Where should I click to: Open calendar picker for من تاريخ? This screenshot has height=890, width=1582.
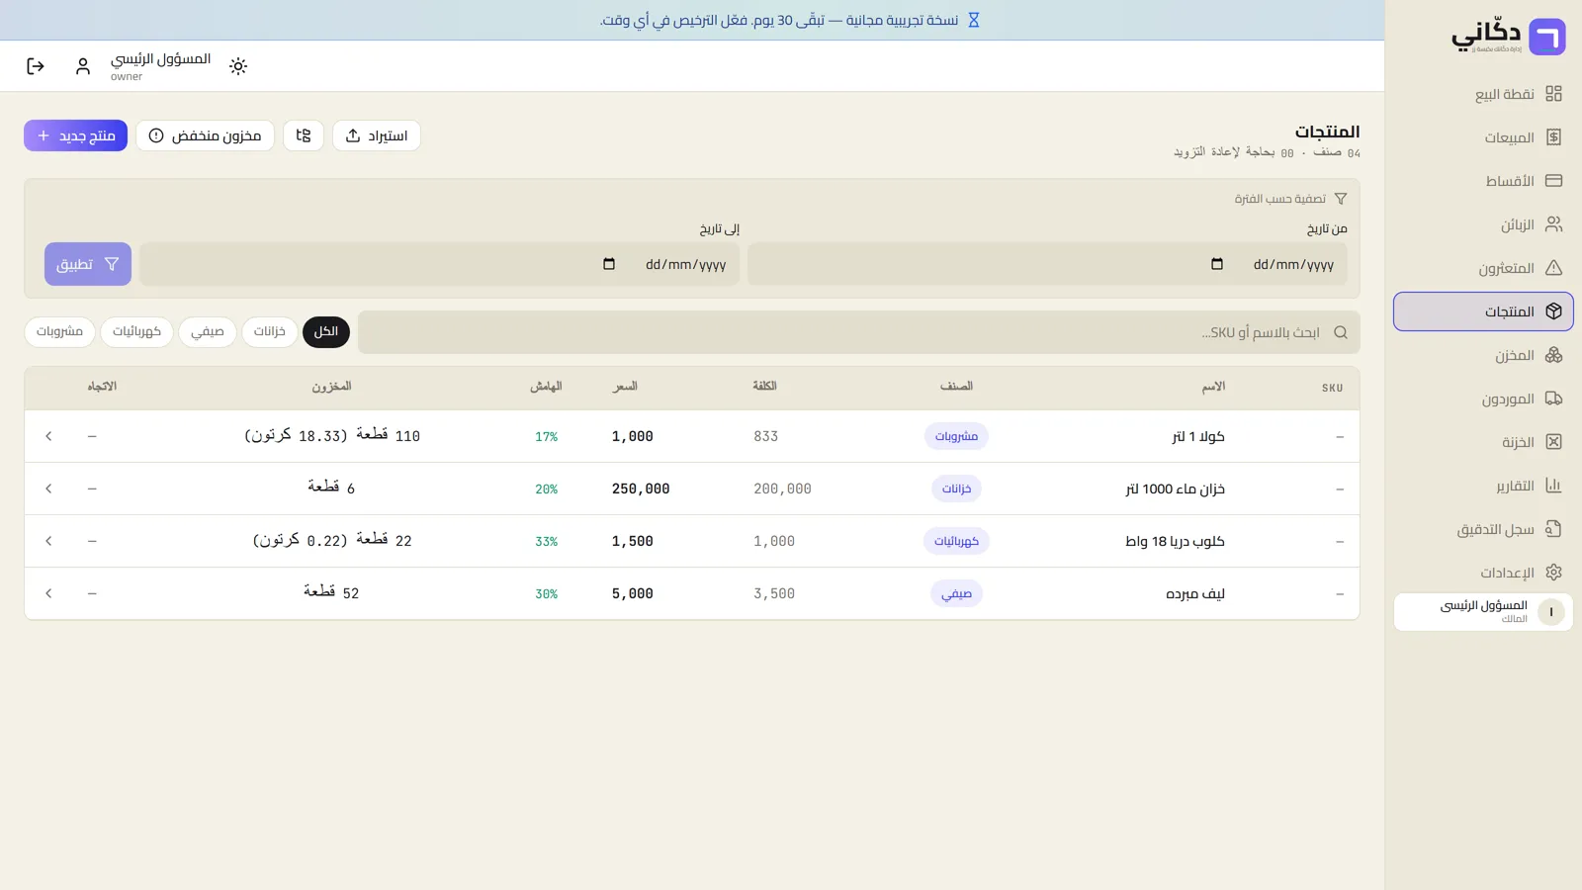(x=1217, y=264)
